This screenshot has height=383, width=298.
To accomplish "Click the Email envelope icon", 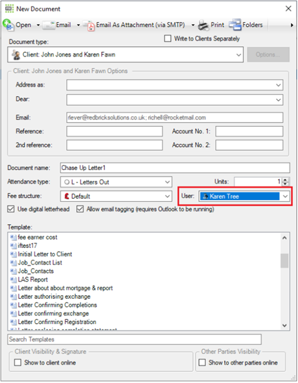I will point(49,25).
